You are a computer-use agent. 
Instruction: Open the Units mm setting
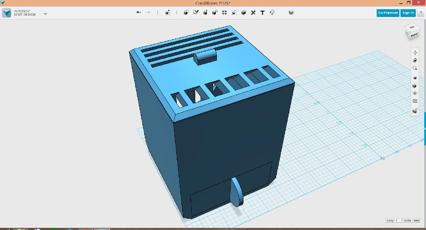[x=411, y=220]
